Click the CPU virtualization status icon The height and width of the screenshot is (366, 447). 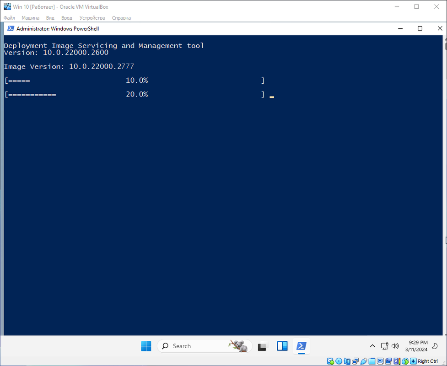tap(397, 361)
